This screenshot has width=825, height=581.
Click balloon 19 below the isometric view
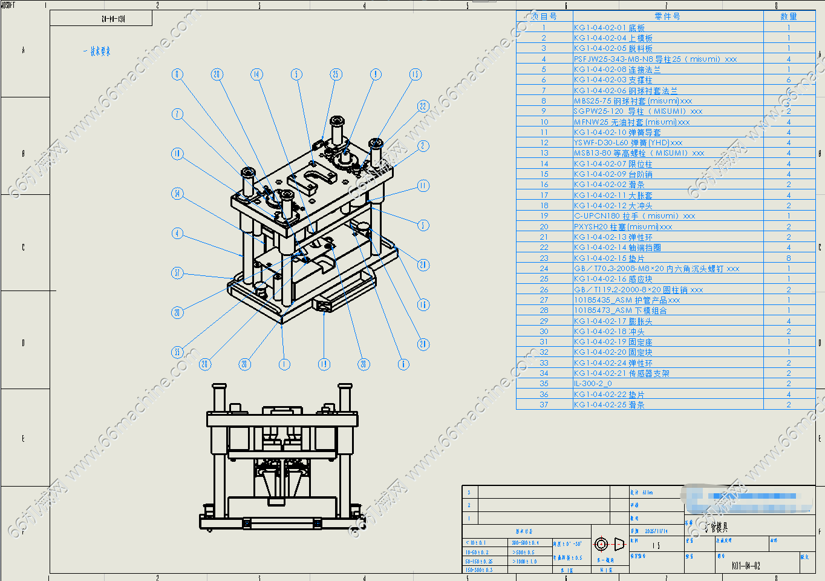324,364
